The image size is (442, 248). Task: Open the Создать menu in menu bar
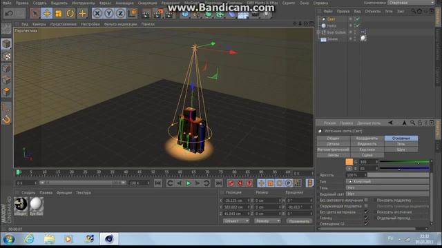(40, 3)
